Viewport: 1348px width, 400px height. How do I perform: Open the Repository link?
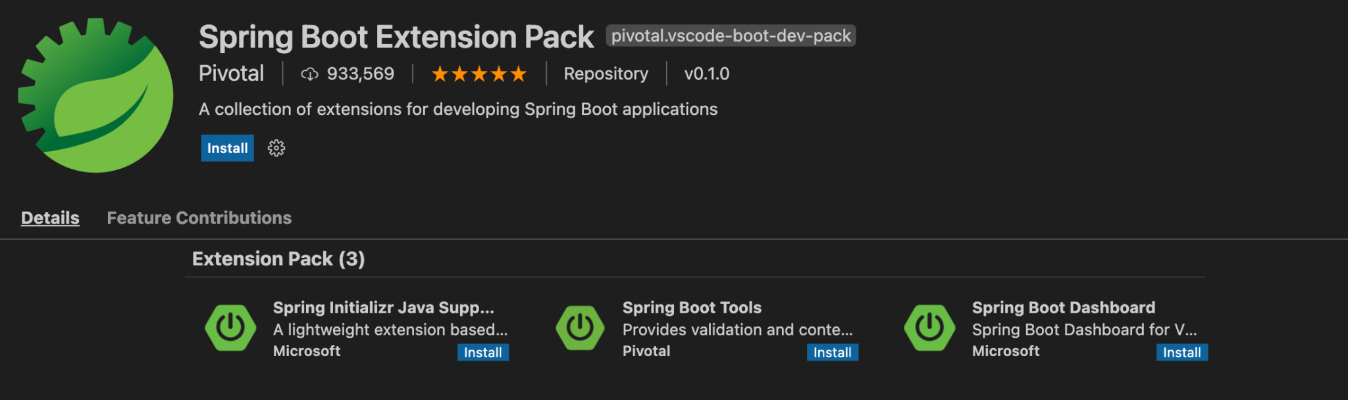pos(606,74)
